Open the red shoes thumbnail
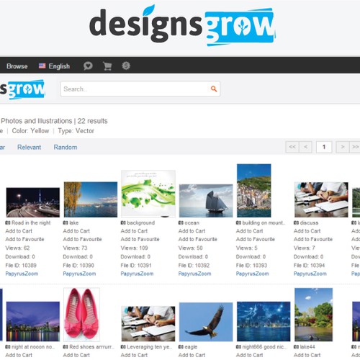The height and width of the screenshot is (360, 360). (x=81, y=315)
